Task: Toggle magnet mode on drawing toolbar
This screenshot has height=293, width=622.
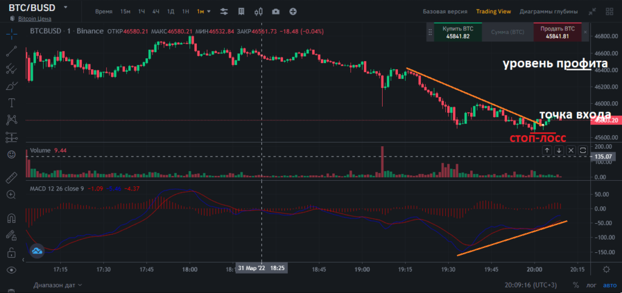Action: [10, 218]
